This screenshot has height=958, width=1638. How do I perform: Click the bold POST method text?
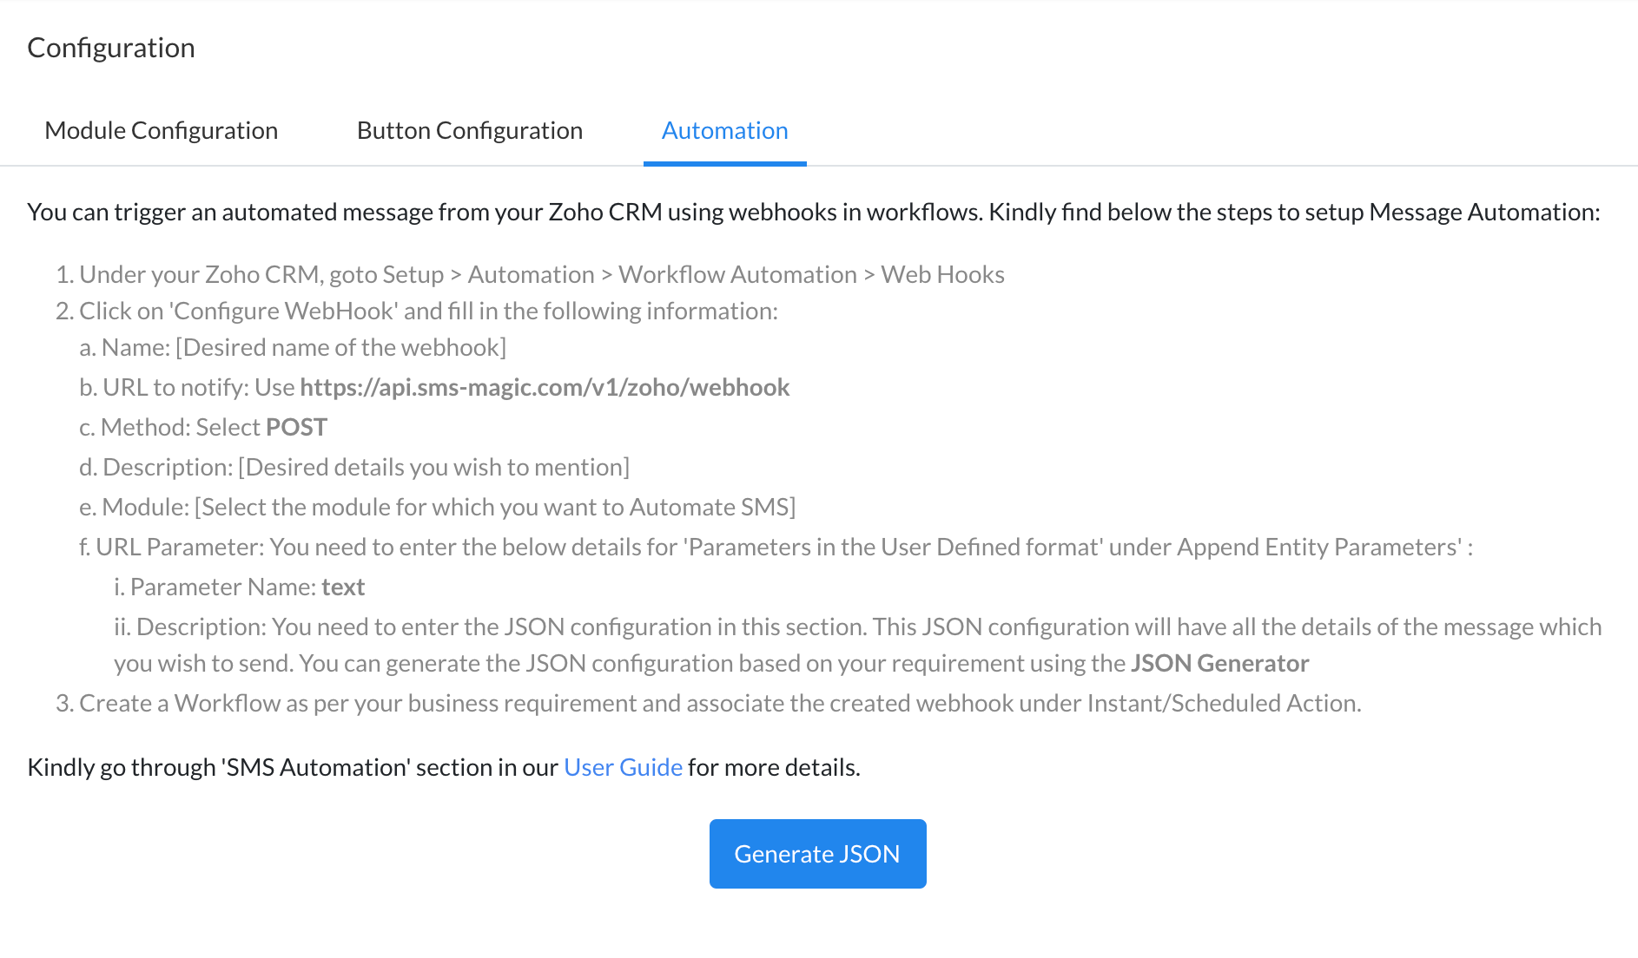coord(296,427)
